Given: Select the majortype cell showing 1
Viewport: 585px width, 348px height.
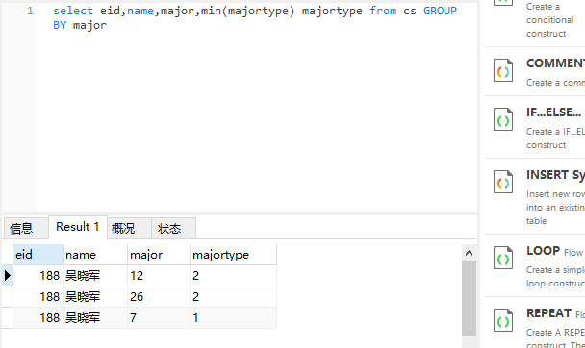Looking at the screenshot, I should click(x=233, y=318).
